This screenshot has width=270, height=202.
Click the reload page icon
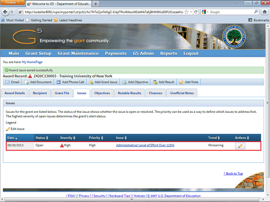[196, 12]
